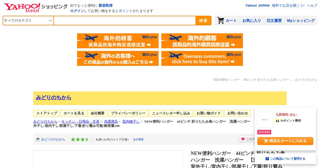Screen dimensions: 320x168
Task: Focus the search text field
Action: click(x=125, y=21)
